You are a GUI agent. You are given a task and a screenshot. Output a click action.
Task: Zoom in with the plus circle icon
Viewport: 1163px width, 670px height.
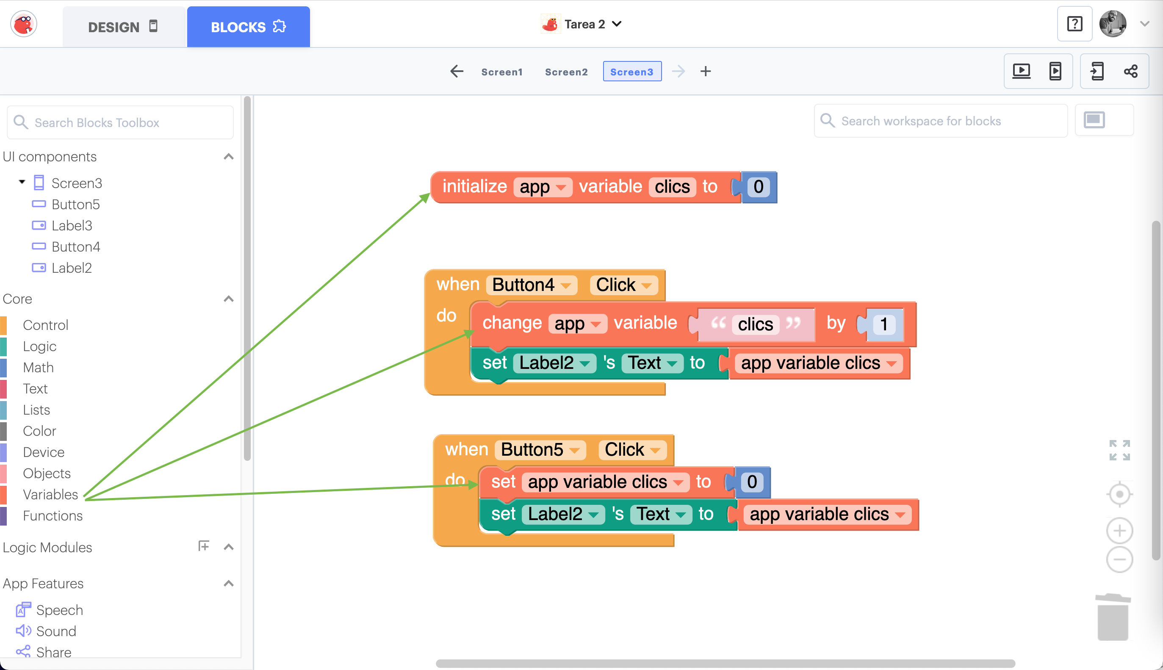click(1119, 531)
